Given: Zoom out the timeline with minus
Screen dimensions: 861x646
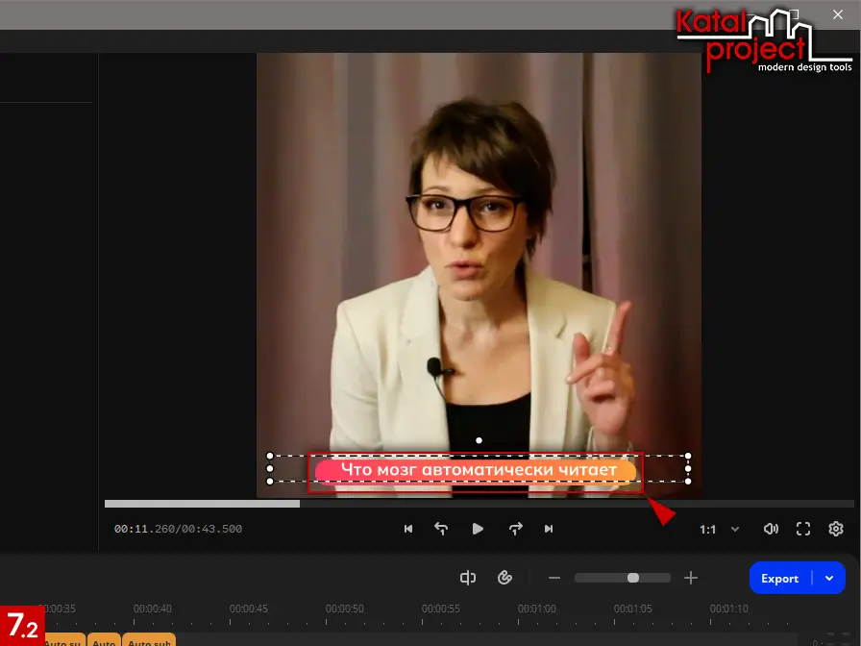Looking at the screenshot, I should pyautogui.click(x=554, y=578).
